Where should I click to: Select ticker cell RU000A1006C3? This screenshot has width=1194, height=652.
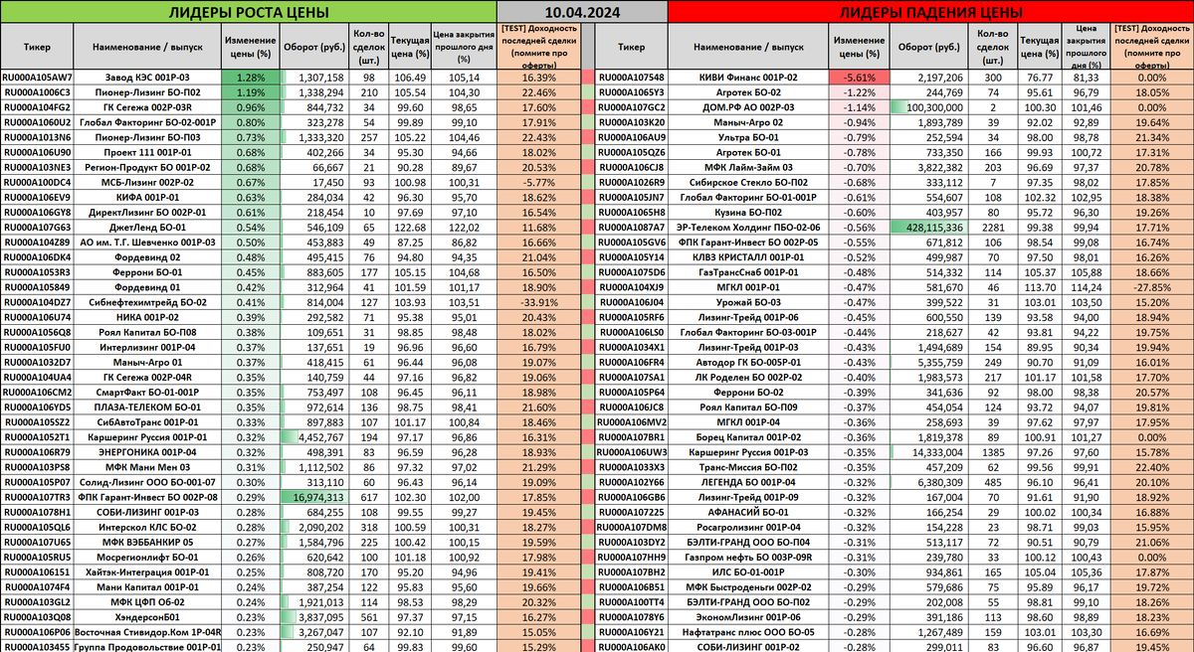37,91
